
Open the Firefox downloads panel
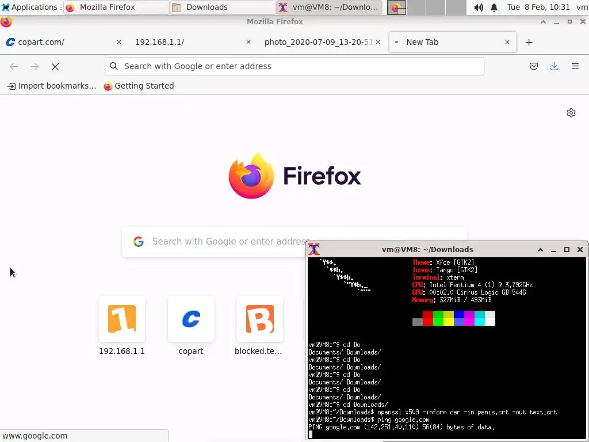tap(554, 66)
